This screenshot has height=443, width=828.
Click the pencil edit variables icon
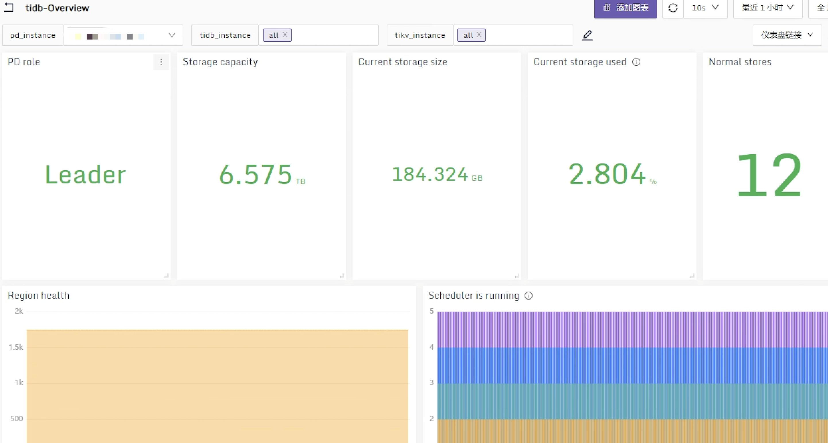coord(587,35)
